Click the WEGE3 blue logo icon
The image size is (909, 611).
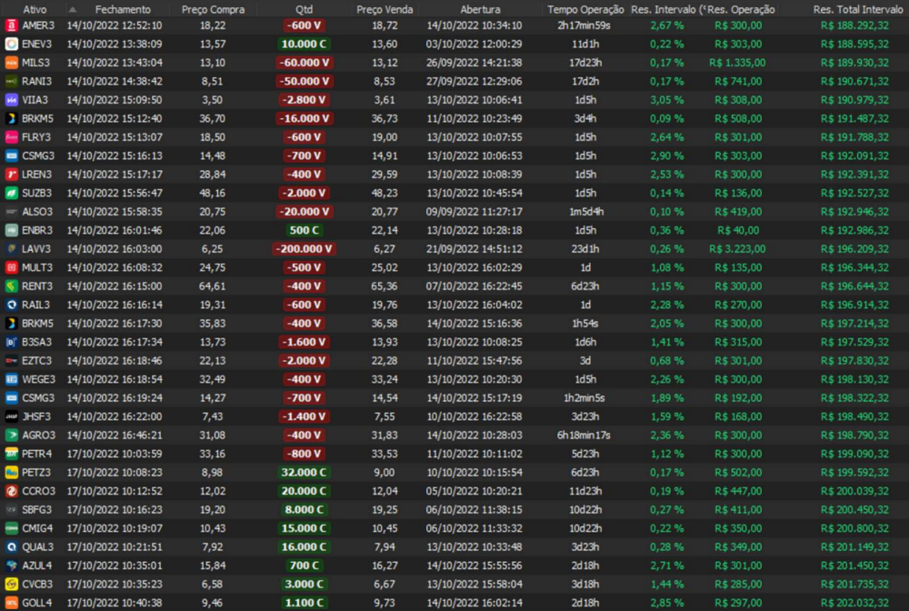[11, 379]
